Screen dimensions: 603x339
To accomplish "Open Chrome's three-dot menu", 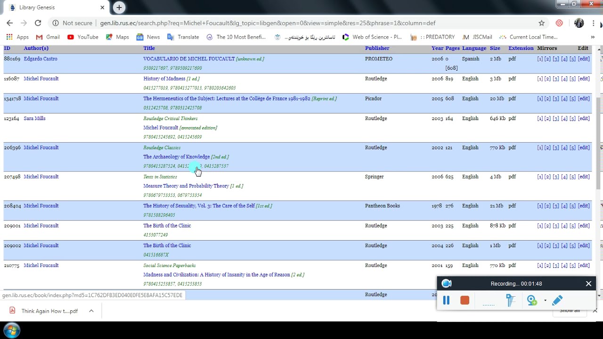I will [593, 23].
